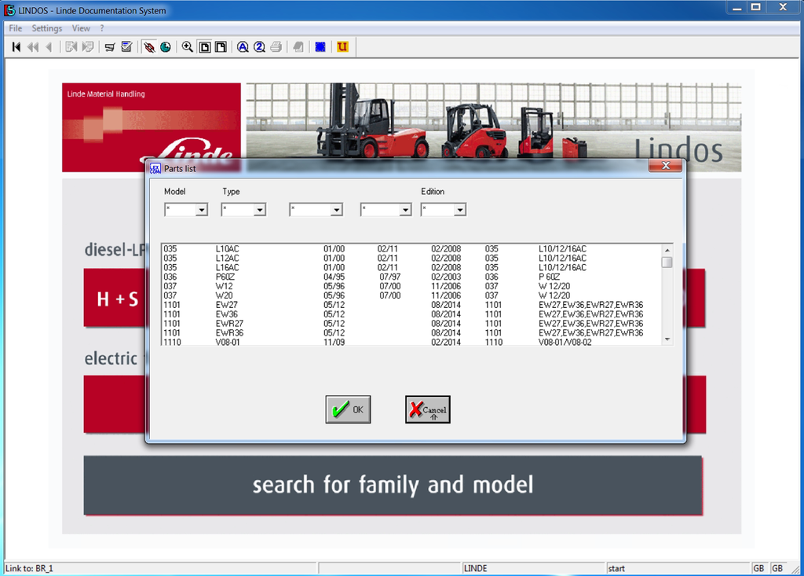Select the 035 L10AC row

coord(411,249)
